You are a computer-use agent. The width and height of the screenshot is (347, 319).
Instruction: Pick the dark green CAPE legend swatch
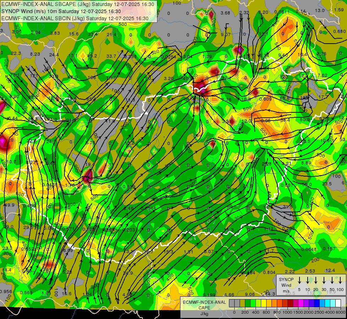pyautogui.click(x=248, y=303)
